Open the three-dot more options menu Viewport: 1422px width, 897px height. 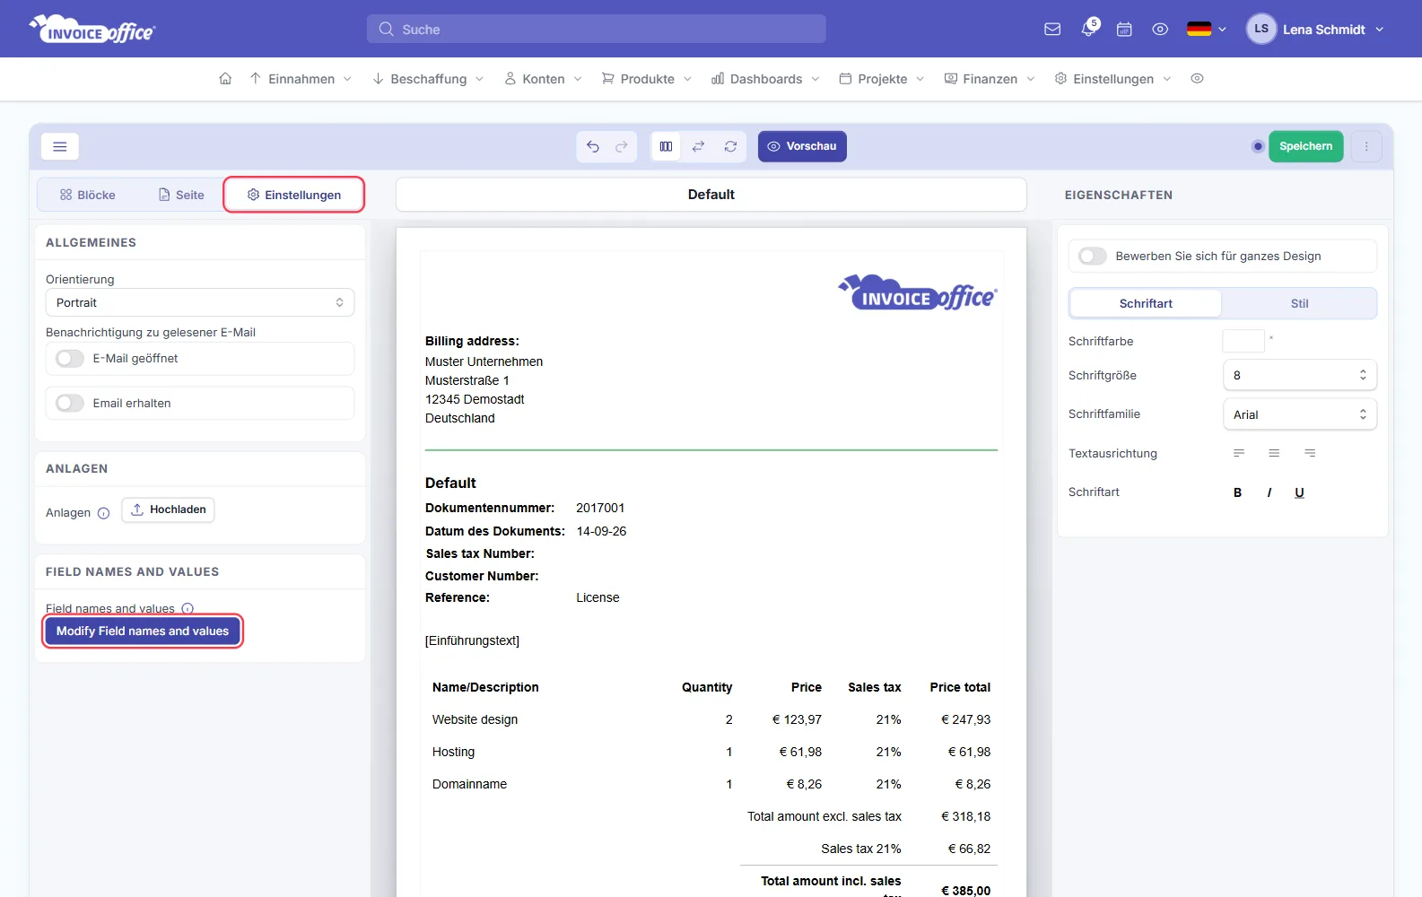tap(1366, 146)
